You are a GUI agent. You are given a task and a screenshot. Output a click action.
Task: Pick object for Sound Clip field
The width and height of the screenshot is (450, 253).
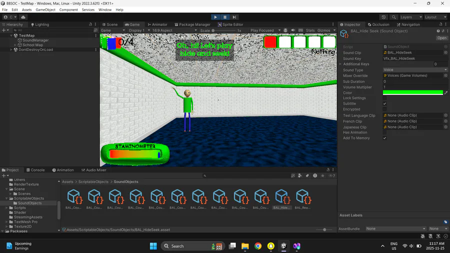445,52
